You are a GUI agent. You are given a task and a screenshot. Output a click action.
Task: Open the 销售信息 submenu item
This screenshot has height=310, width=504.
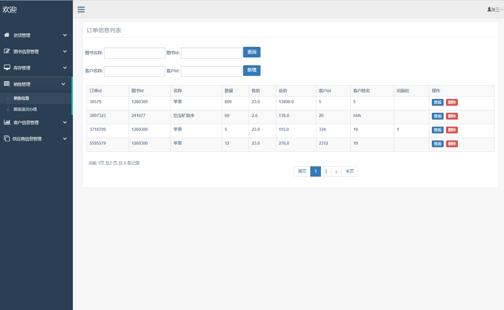tap(21, 98)
